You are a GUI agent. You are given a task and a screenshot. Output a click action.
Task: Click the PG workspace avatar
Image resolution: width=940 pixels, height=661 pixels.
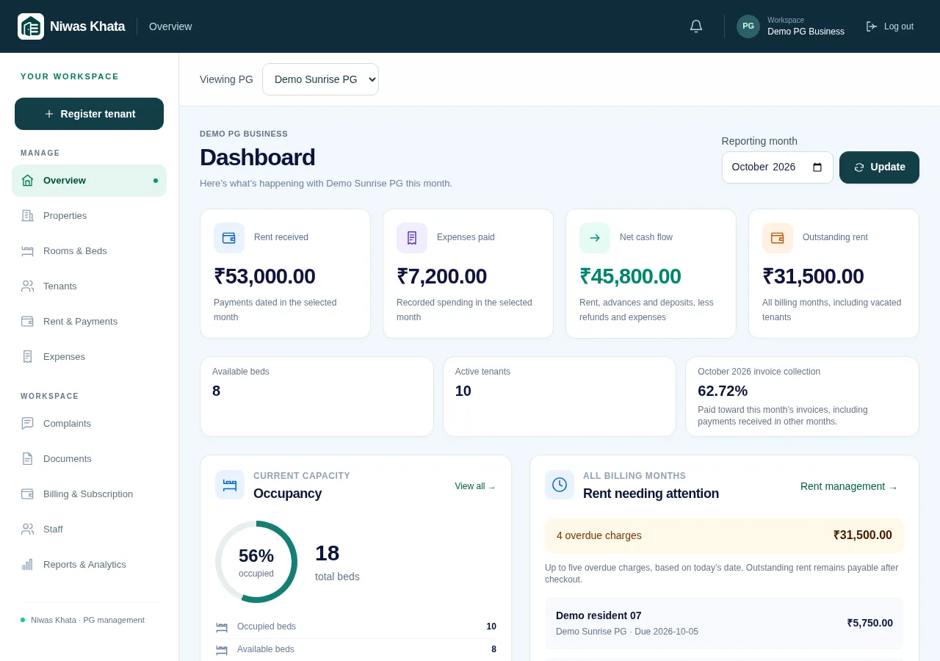point(748,26)
